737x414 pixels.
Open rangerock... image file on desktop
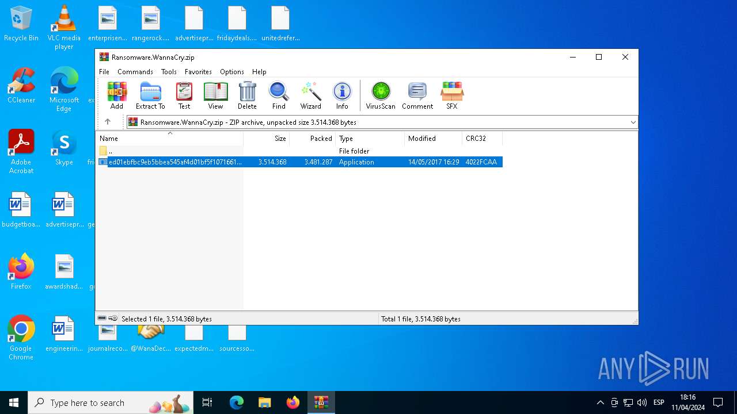pyautogui.click(x=151, y=24)
